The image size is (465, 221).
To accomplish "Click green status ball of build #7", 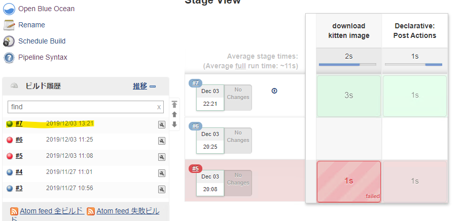I will [x=10, y=124].
